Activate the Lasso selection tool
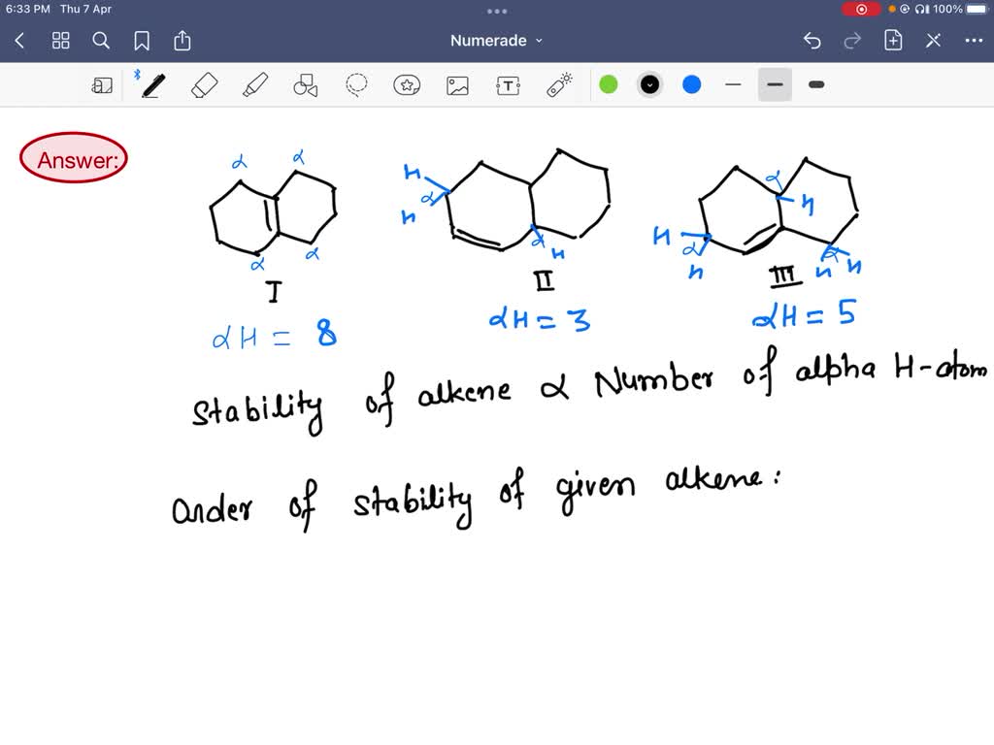Viewport: 994px width, 745px height. tap(356, 84)
